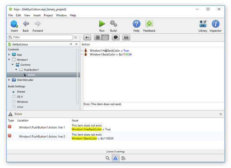Click the Errors panel warning triangle icon
This screenshot has height=168, width=231.
point(10,114)
